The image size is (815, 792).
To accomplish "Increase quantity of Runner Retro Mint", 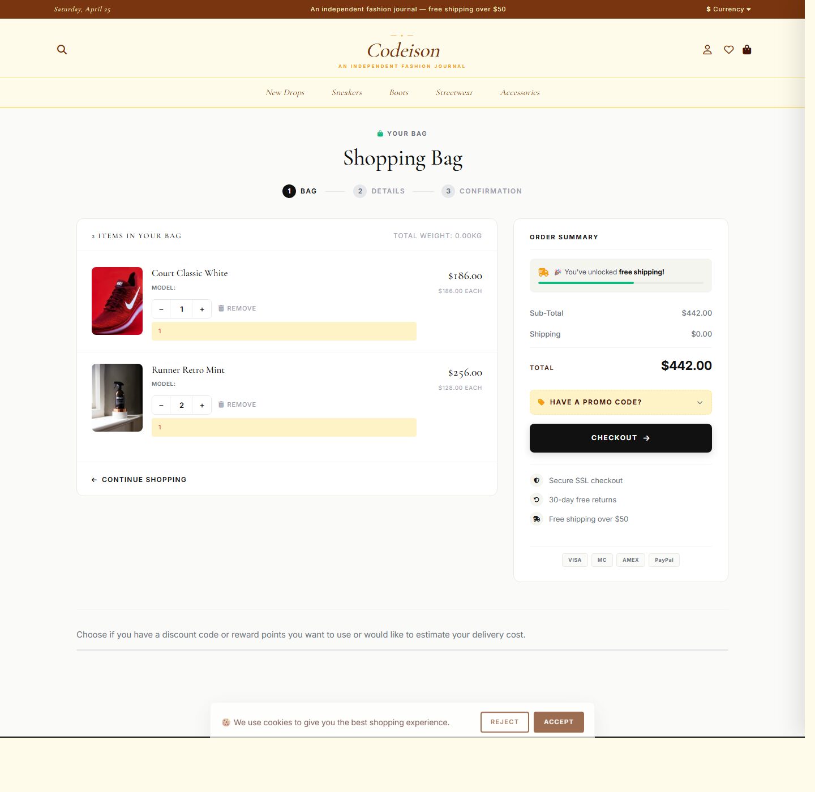I will click(x=202, y=405).
